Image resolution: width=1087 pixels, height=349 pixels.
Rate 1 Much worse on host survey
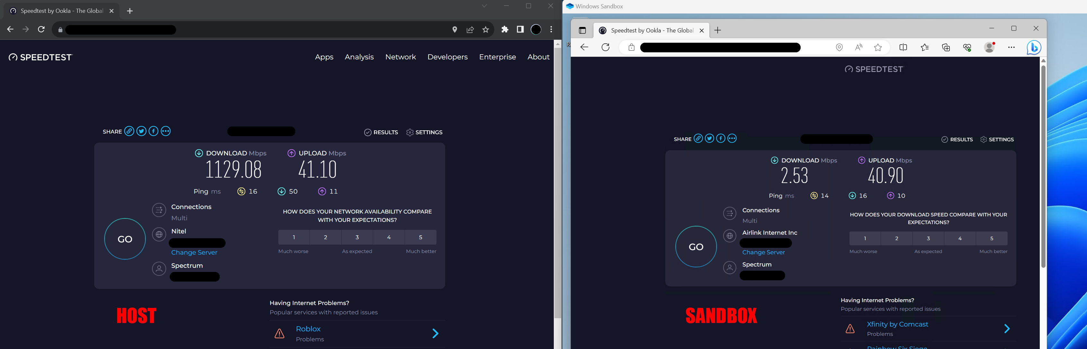294,237
